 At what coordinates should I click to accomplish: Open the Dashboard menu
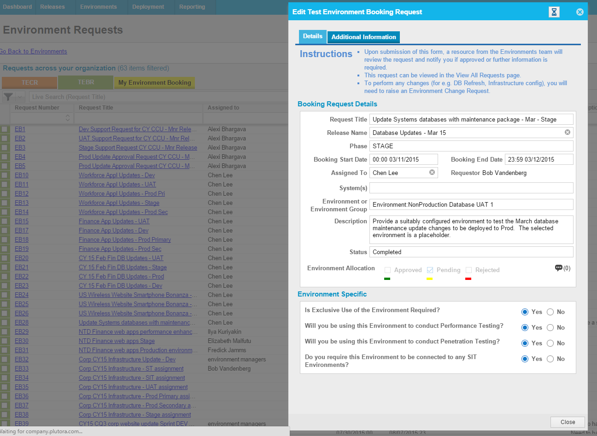18,7
